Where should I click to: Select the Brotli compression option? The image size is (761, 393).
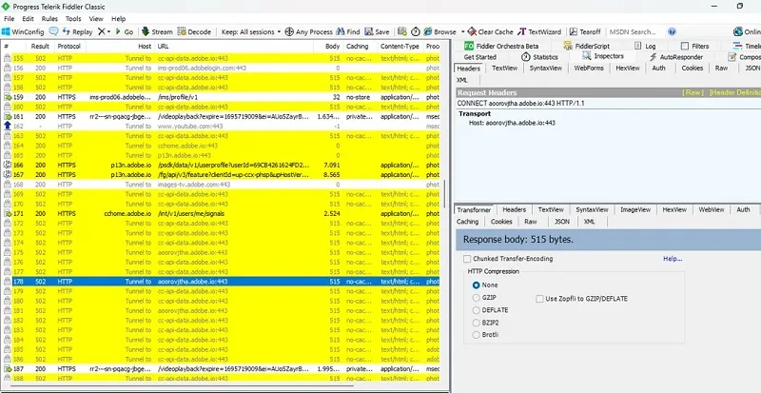[x=477, y=335]
